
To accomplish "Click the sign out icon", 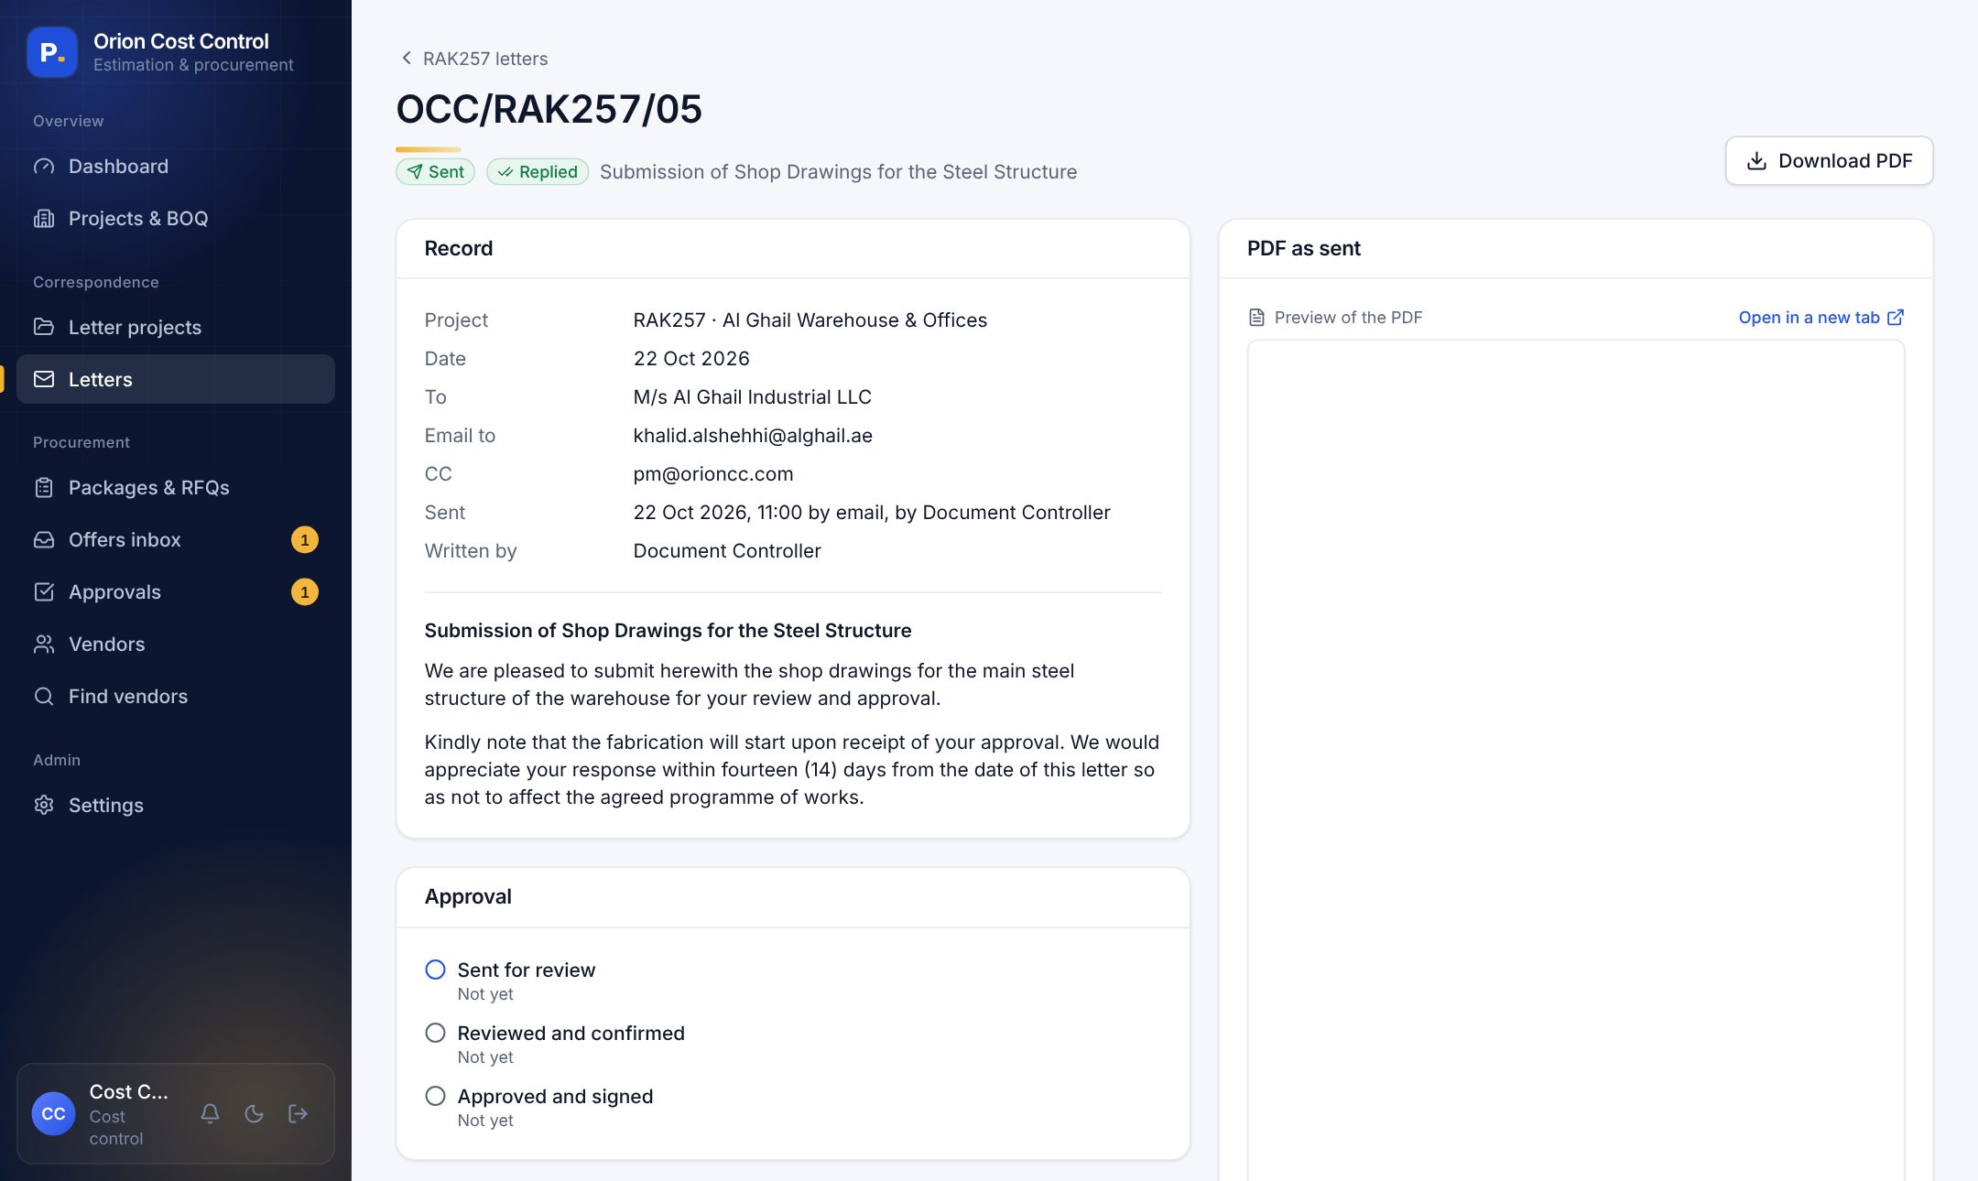I will 298,1113.
